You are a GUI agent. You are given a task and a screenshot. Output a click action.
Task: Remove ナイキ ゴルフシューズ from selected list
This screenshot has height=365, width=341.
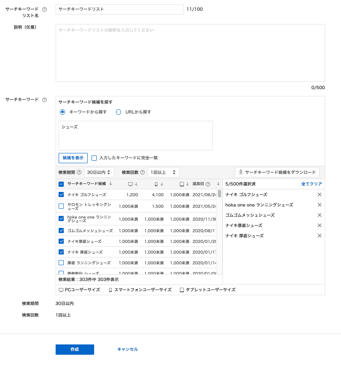coord(320,194)
